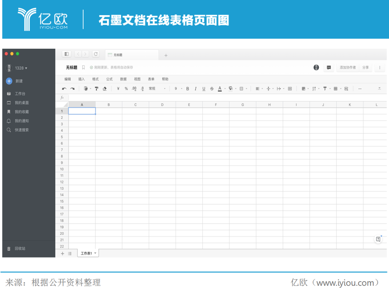Image resolution: width=389 pixels, height=299 pixels.
Task: Clear formatting with the eraser icon
Action: (105, 89)
